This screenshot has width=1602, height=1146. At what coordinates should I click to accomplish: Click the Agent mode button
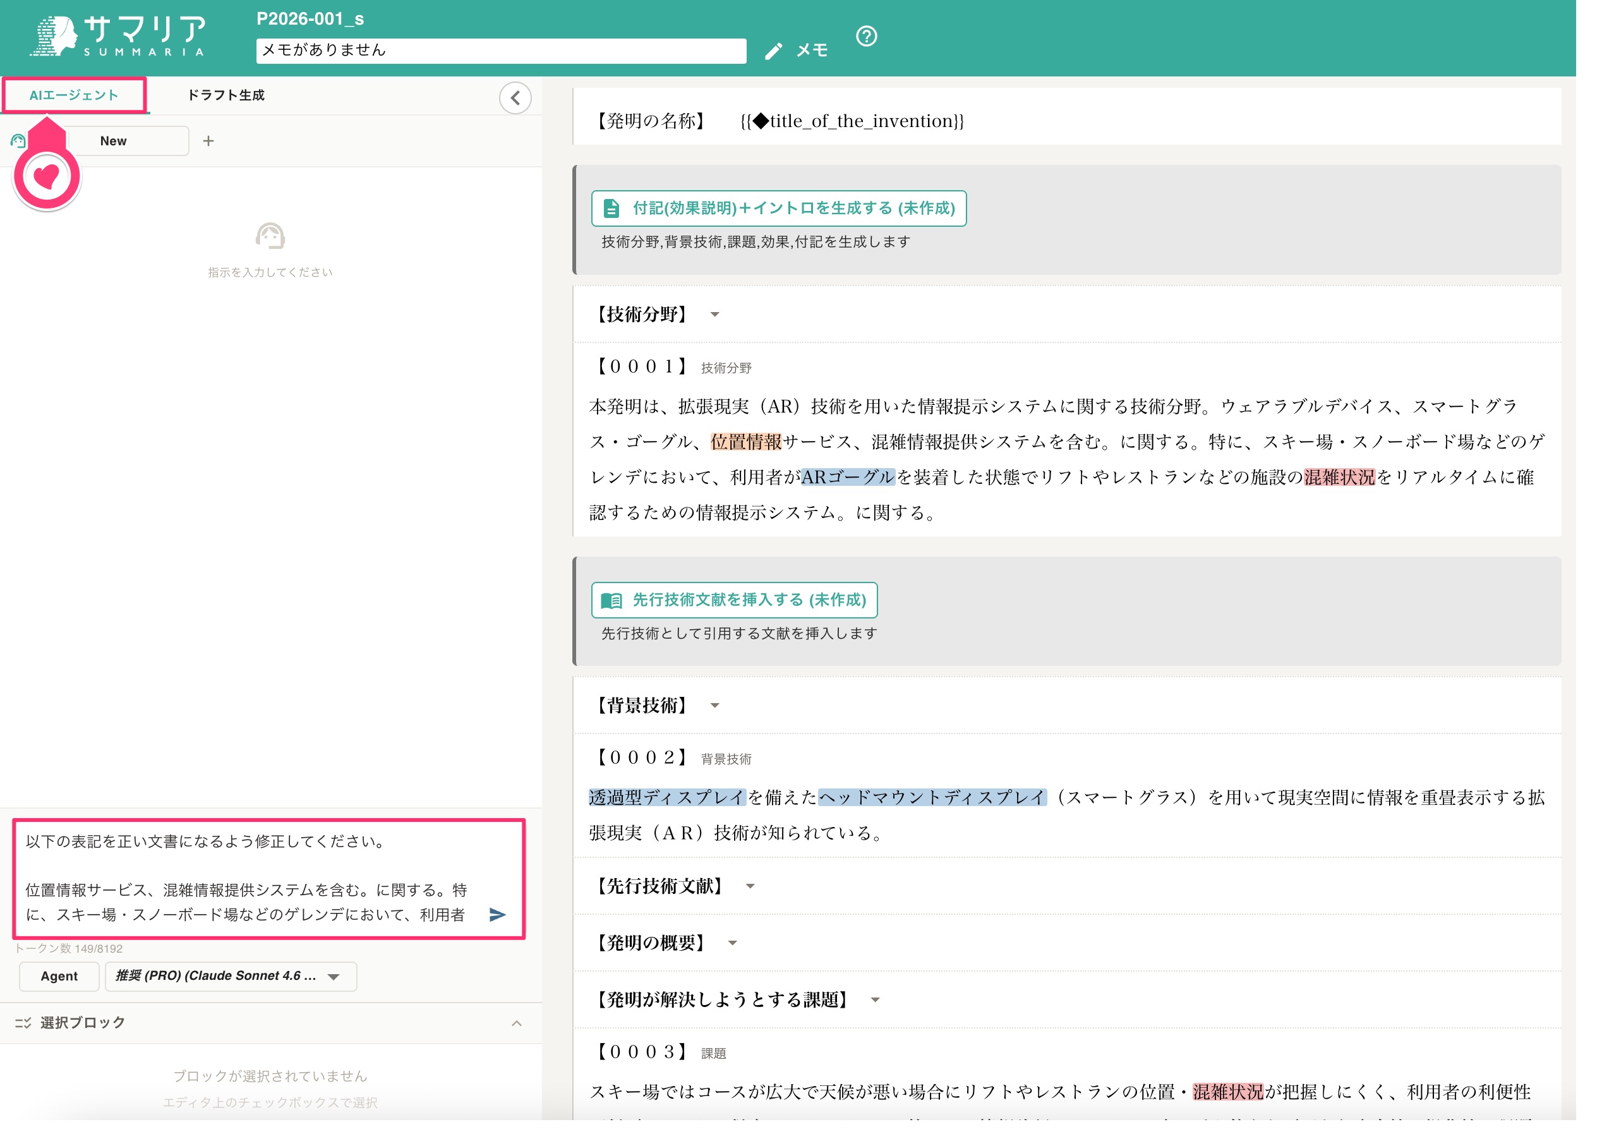[59, 976]
